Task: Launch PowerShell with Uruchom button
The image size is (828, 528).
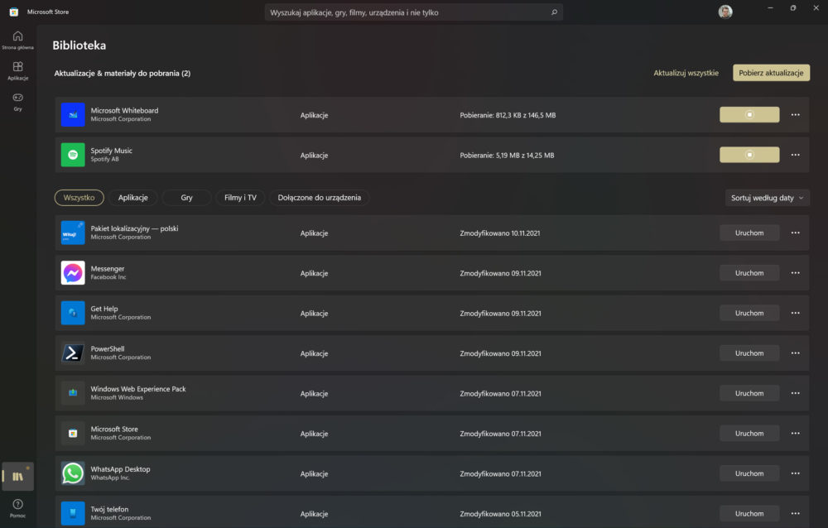Action: [x=749, y=353]
